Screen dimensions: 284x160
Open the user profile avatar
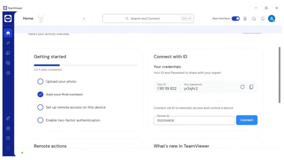pyautogui.click(x=271, y=19)
